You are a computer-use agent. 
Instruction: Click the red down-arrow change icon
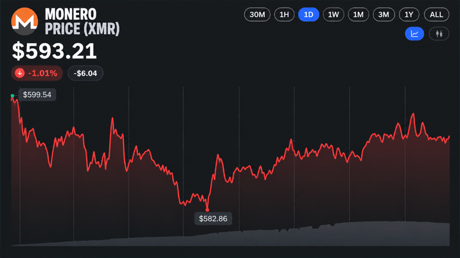click(x=20, y=73)
